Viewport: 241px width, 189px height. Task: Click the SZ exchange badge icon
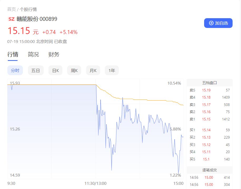pos(11,19)
